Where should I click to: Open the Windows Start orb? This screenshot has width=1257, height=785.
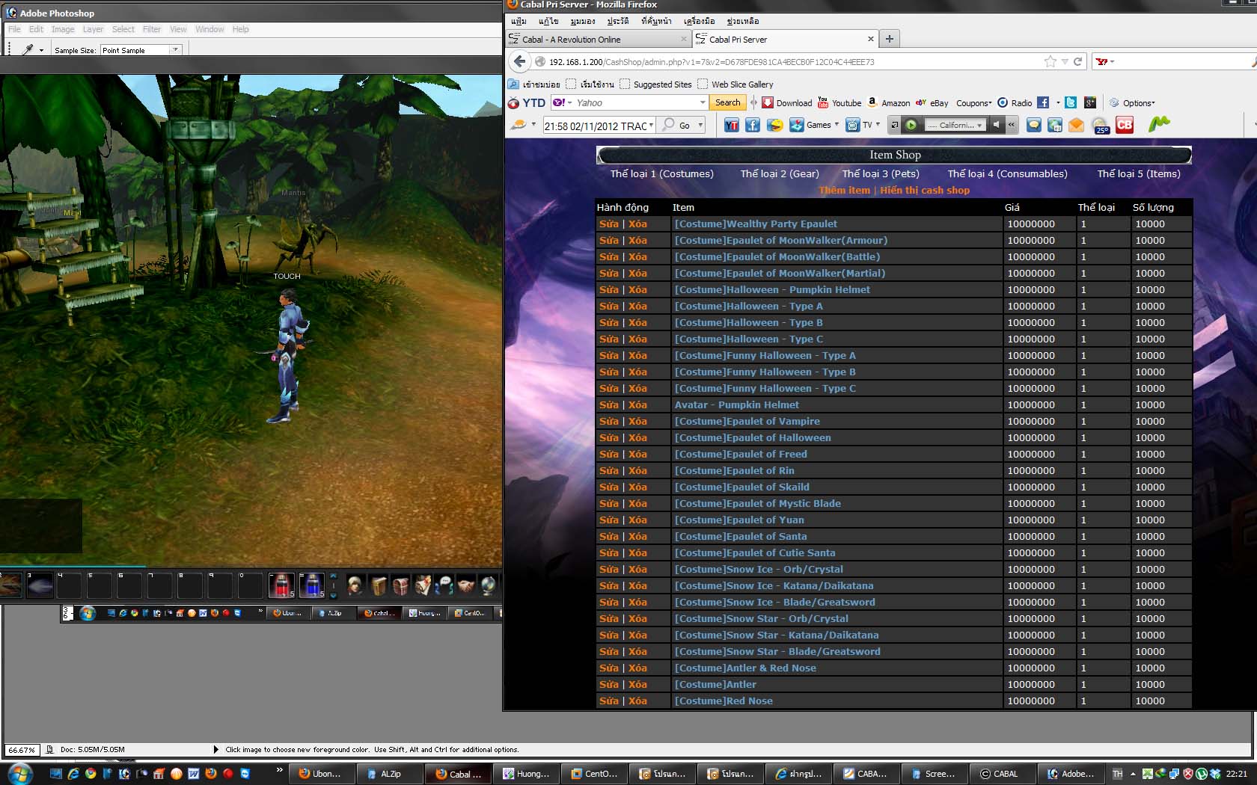point(20,774)
